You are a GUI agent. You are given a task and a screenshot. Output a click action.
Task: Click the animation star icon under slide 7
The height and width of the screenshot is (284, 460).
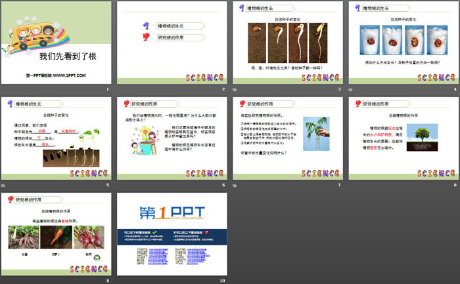235,186
